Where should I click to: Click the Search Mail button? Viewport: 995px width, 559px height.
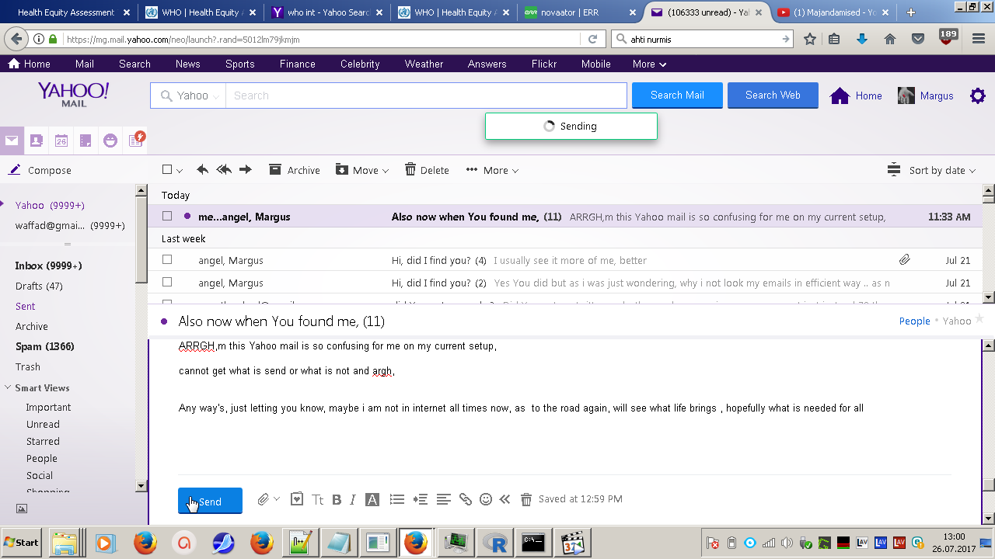[x=677, y=95]
